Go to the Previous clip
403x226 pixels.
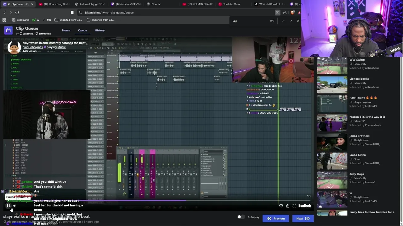click(x=276, y=218)
